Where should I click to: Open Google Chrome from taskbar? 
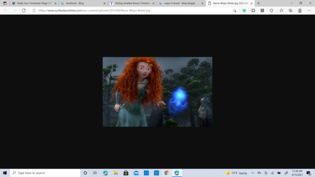pyautogui.click(x=166, y=173)
